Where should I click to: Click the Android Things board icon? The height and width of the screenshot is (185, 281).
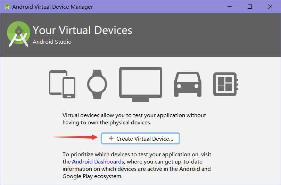[226, 84]
